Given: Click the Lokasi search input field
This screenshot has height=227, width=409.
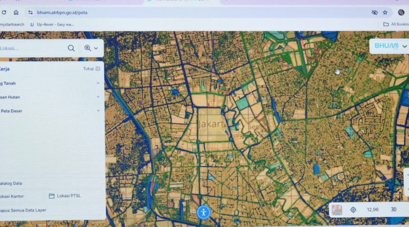Looking at the screenshot, I should 31,48.
